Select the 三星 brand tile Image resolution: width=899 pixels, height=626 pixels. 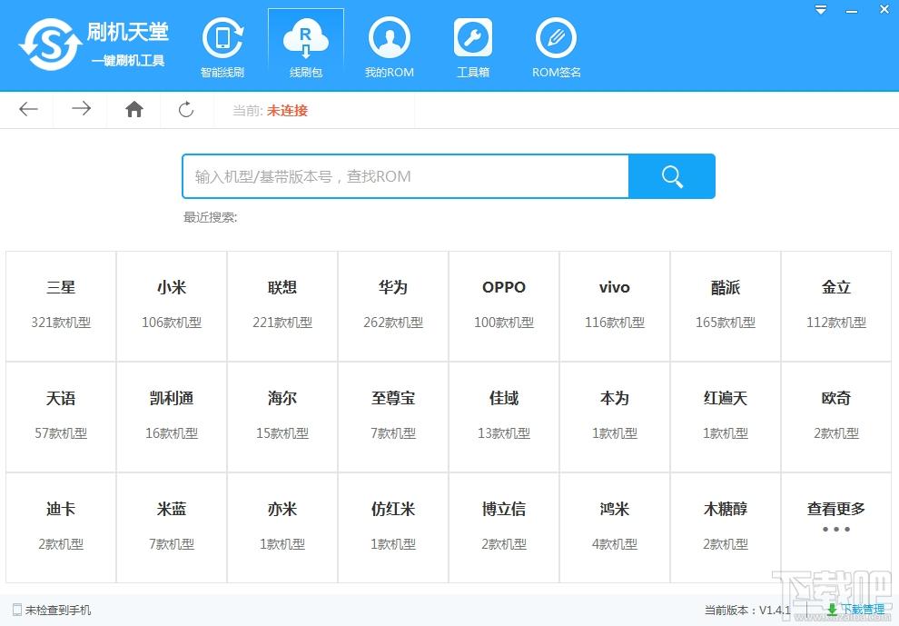coord(61,306)
